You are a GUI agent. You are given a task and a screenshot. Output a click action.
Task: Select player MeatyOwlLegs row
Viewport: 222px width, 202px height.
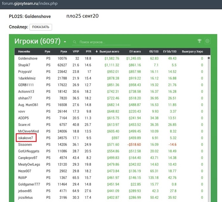[111, 164]
